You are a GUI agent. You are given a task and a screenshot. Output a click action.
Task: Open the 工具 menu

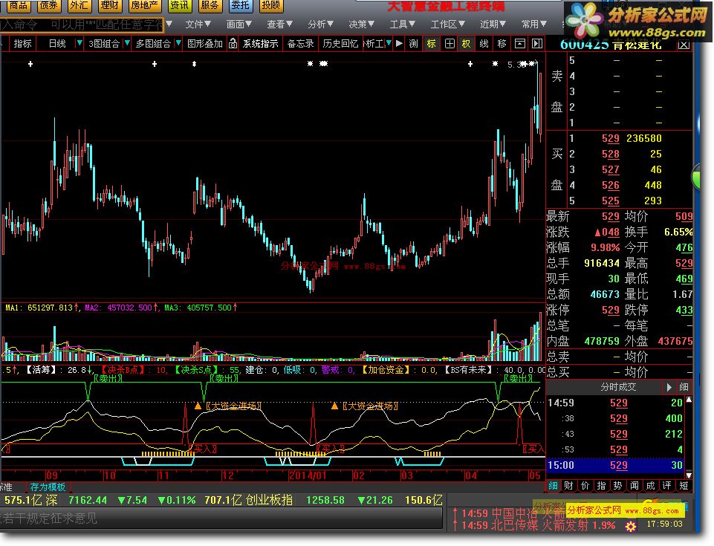tap(403, 24)
